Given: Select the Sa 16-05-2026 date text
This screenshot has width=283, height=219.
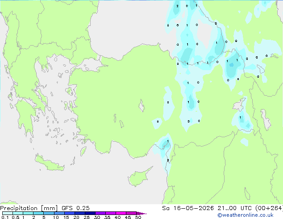Looking at the screenshot, I should (x=188, y=208).
